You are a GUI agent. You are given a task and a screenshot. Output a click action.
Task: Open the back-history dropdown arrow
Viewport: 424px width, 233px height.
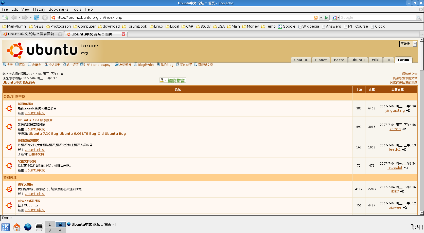19,18
